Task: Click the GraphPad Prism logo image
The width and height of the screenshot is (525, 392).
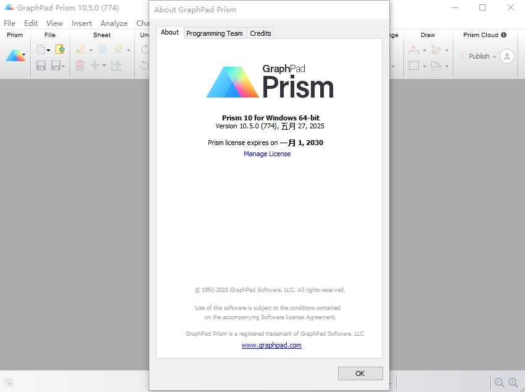Action: pyautogui.click(x=270, y=81)
